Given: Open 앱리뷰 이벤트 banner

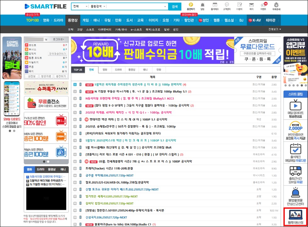Looking at the screenshot, I should [295, 60].
